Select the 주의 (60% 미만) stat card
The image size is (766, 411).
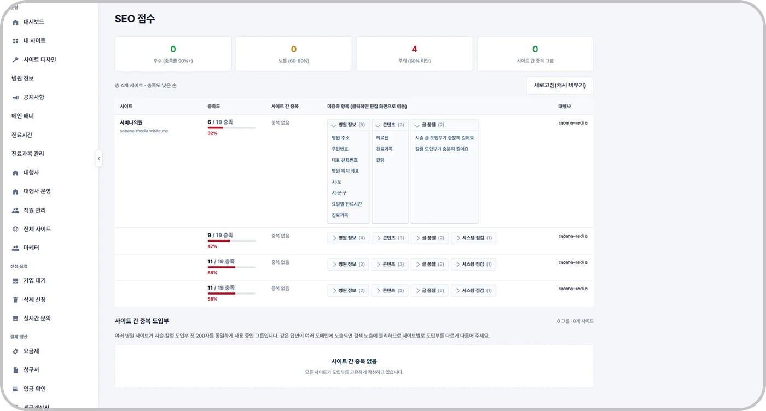tap(414, 54)
